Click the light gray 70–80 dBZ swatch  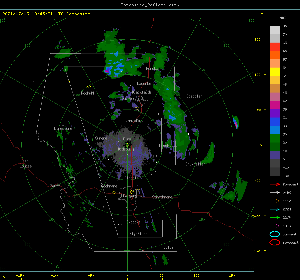[x=275, y=30]
